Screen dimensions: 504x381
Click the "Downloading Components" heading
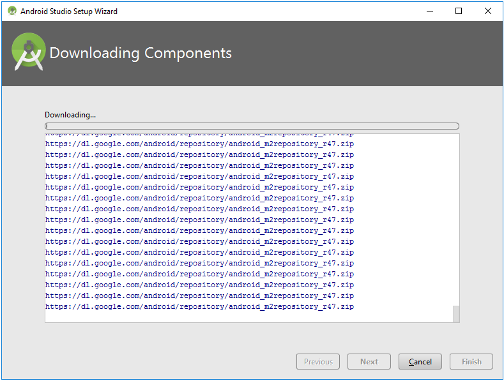pos(141,53)
